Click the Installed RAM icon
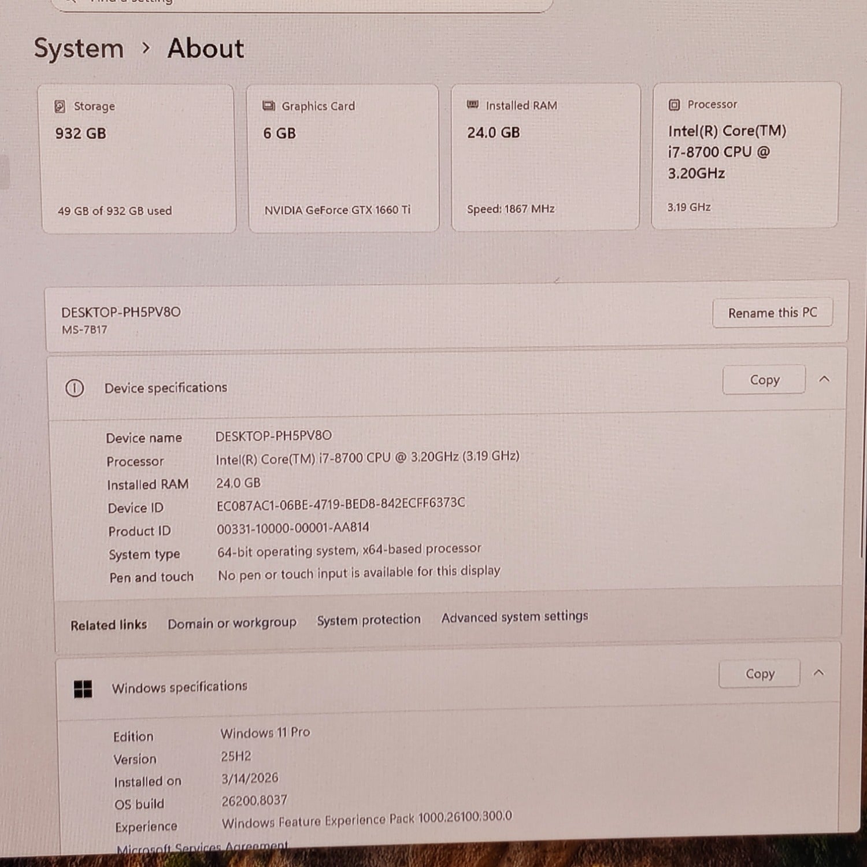 point(473,105)
